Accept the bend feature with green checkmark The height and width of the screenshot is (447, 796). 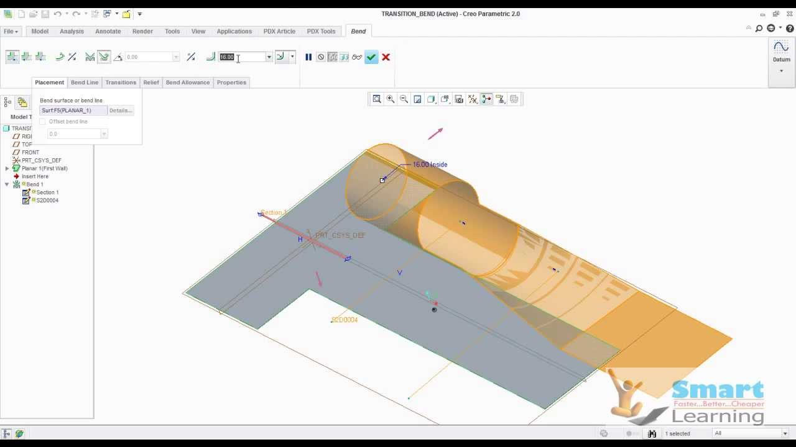371,57
